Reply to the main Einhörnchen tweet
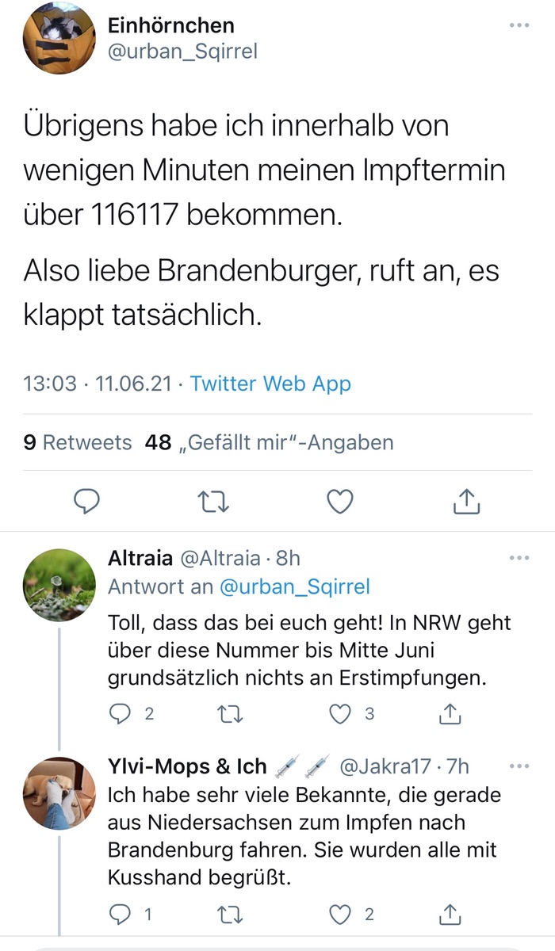 point(86,502)
